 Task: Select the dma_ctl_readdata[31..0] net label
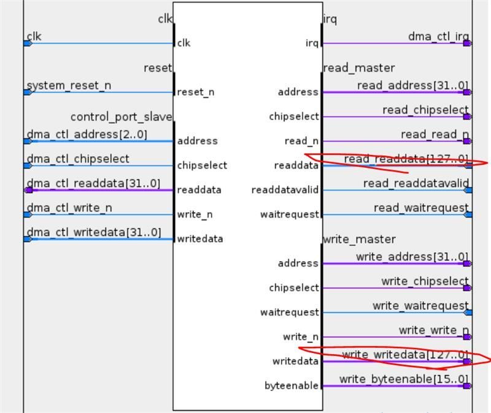(93, 183)
